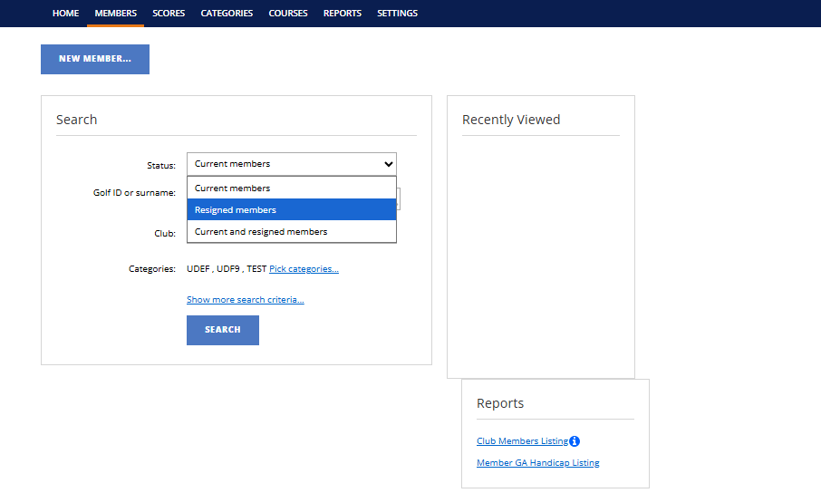Pick Current and resigned members option
The height and width of the screenshot is (493, 821).
[292, 232]
